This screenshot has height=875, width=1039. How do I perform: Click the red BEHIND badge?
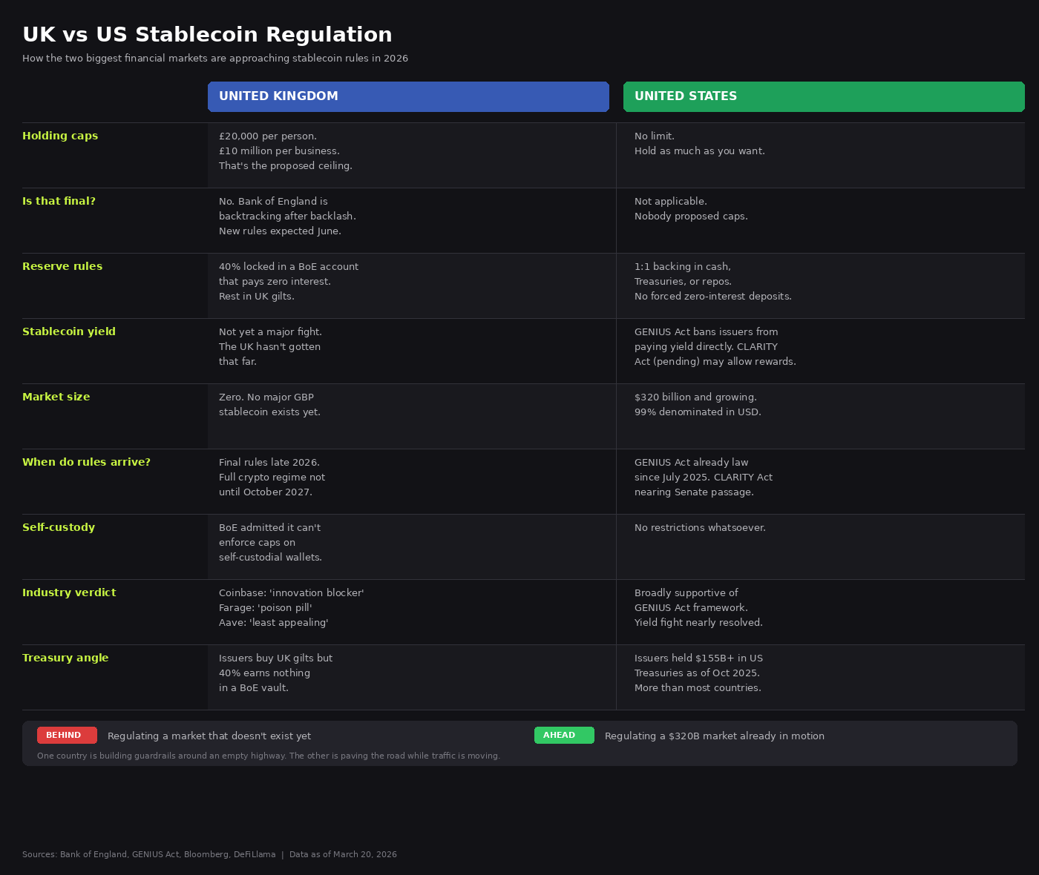tap(67, 735)
